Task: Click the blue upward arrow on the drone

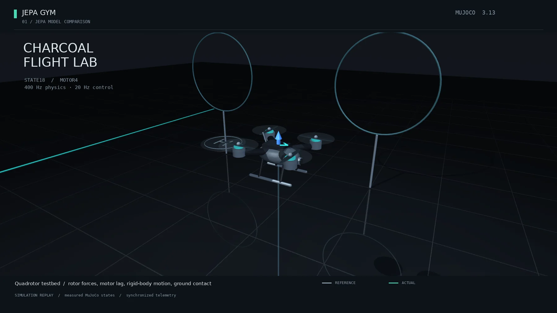Action: (x=278, y=138)
